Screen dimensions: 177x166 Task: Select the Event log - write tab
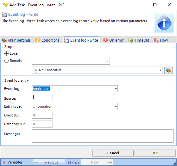click(x=81, y=40)
